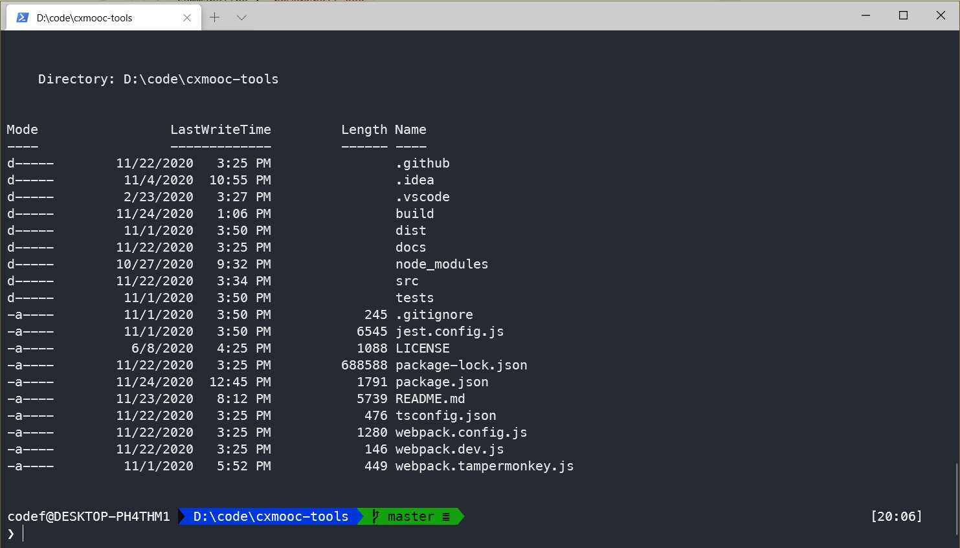Close the terminal window
This screenshot has height=548, width=960.
(x=941, y=16)
